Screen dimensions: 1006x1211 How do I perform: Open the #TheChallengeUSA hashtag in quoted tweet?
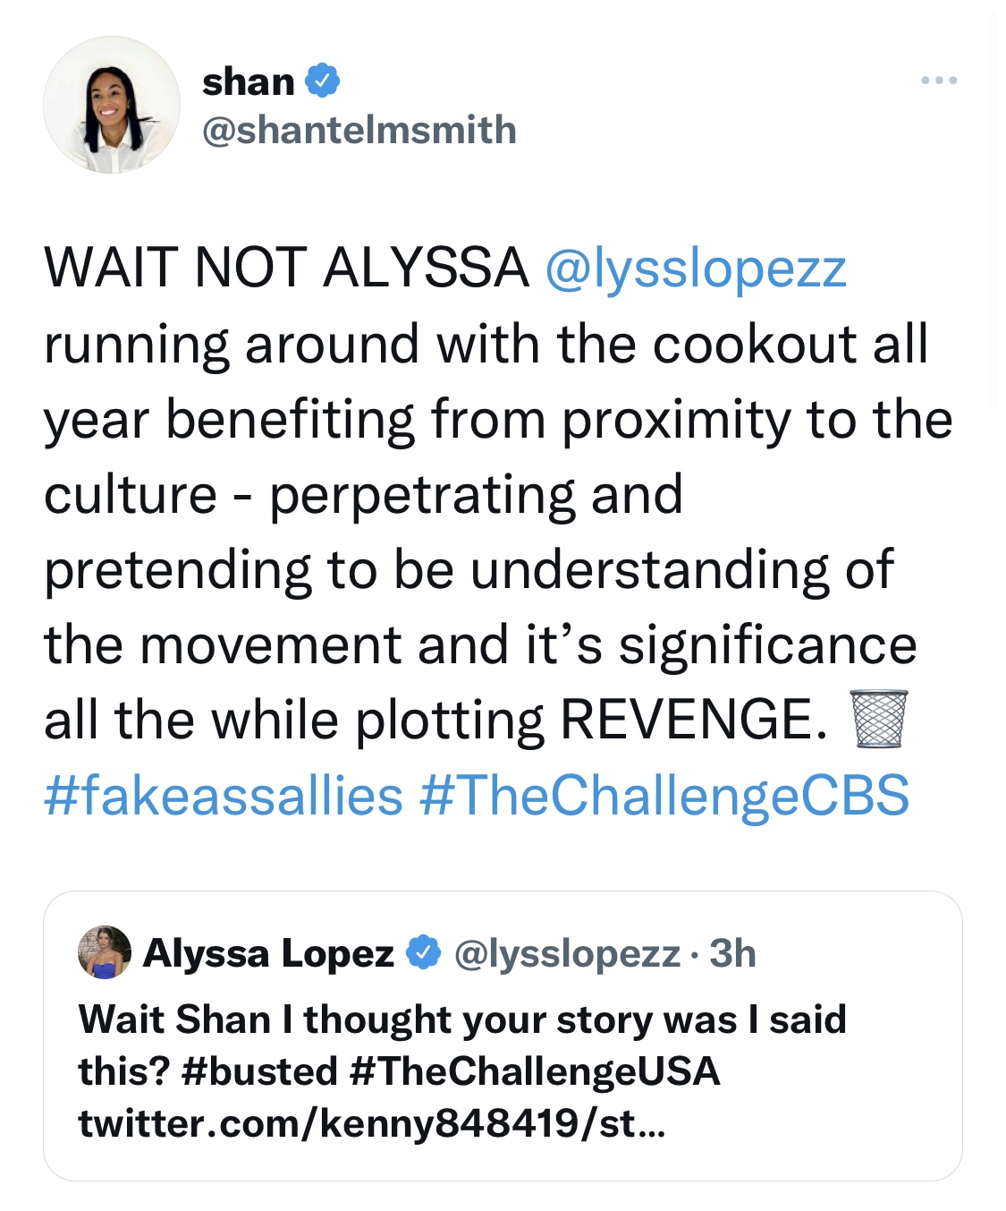pyautogui.click(x=536, y=1070)
